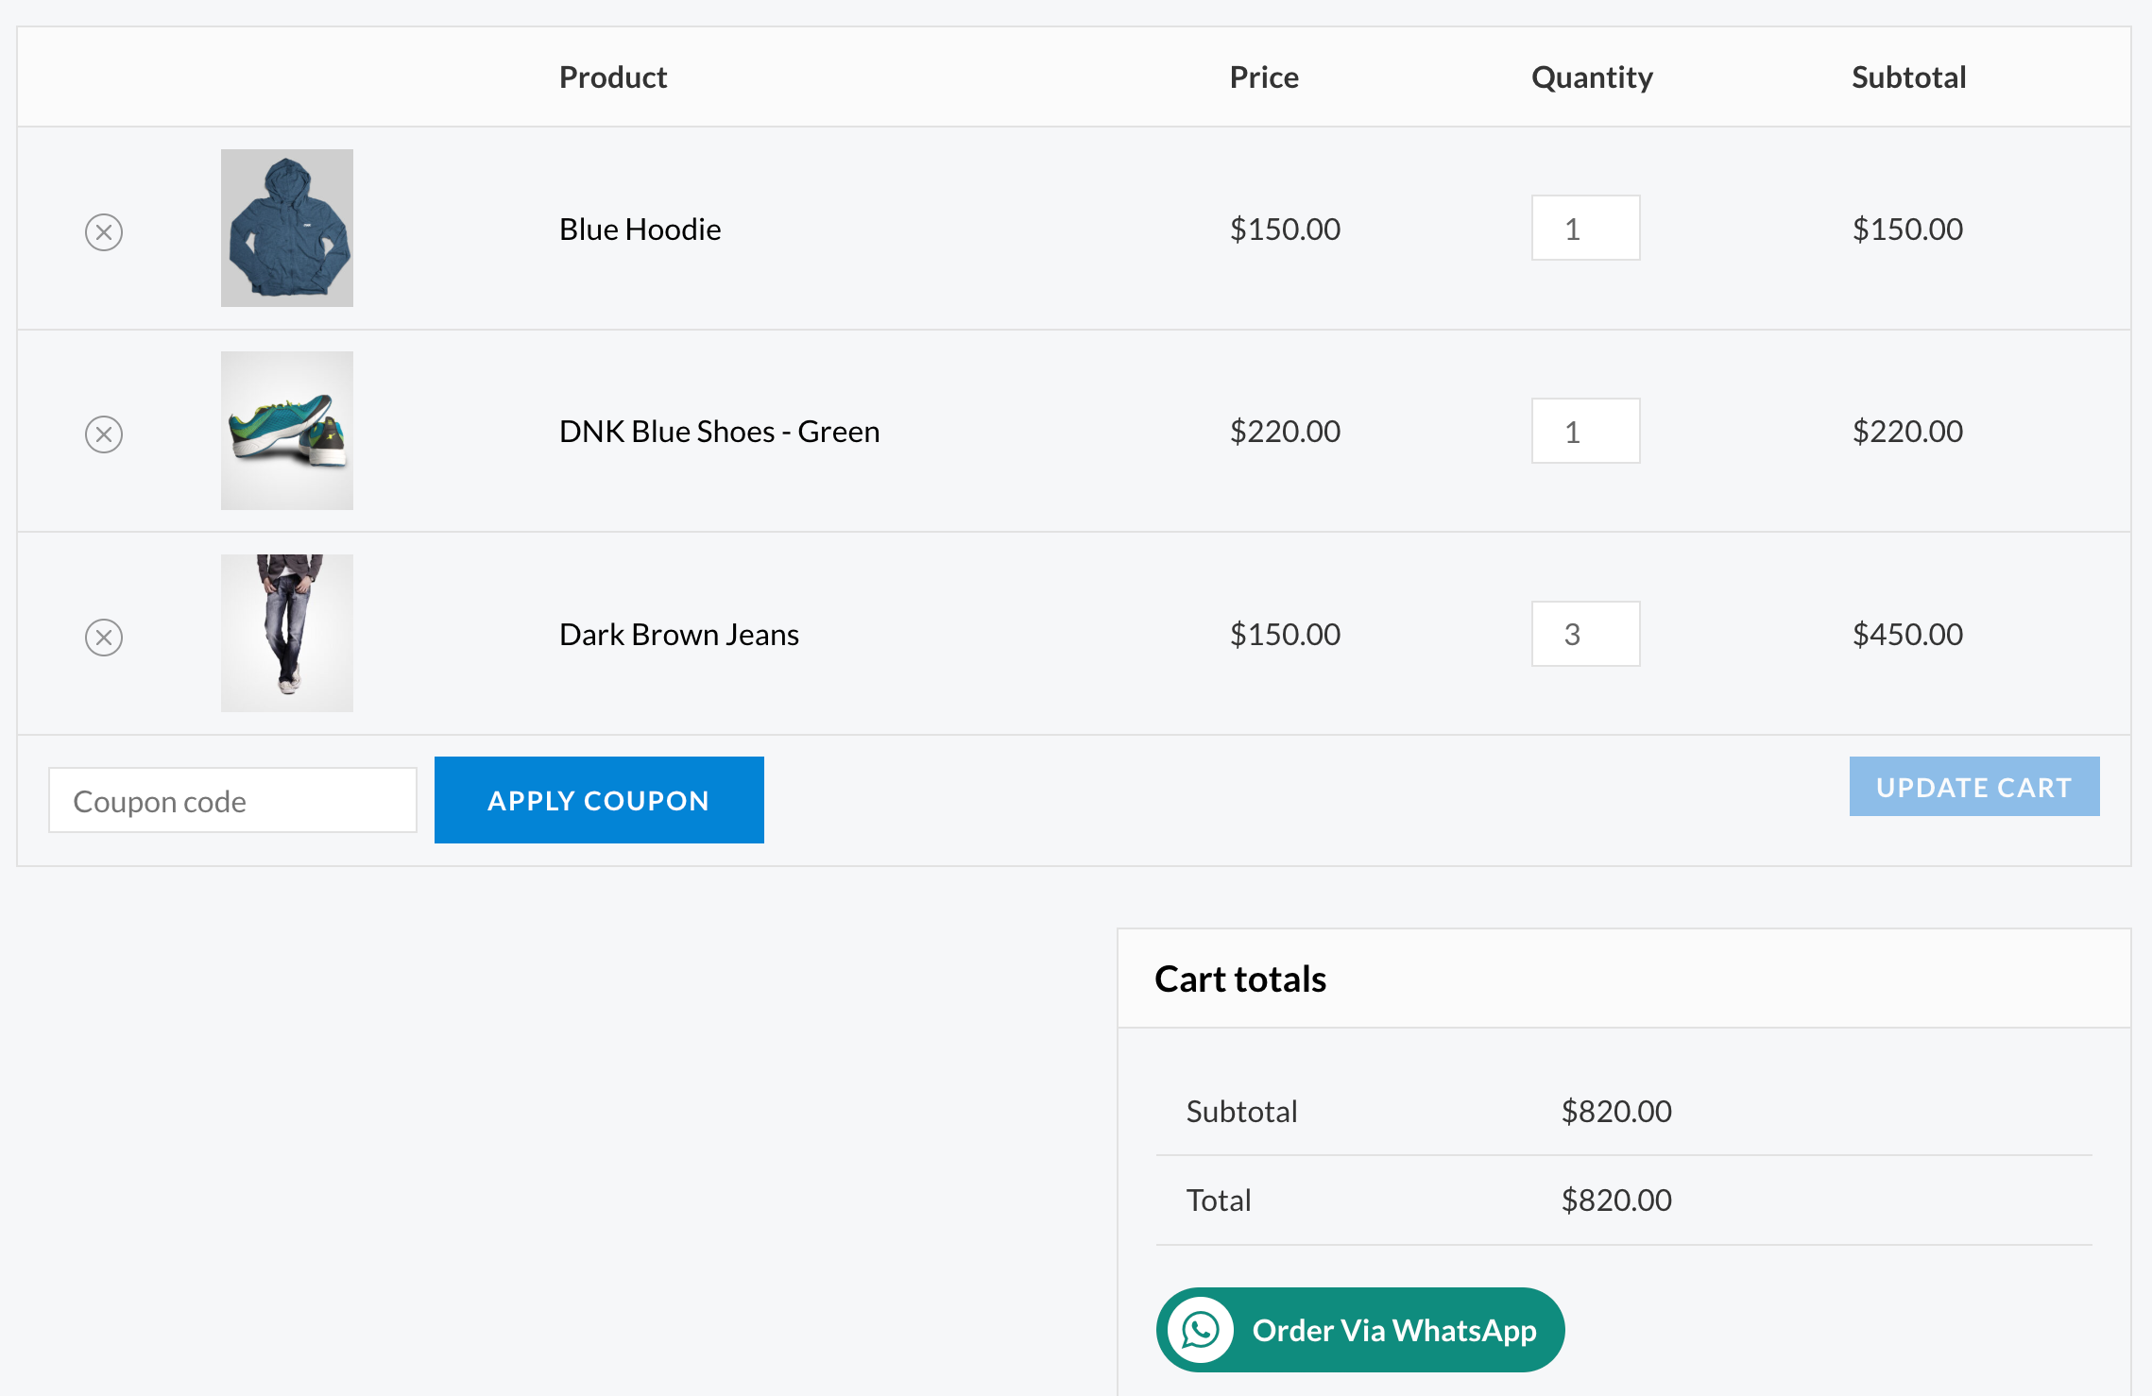
Task: Click the Quantity column header
Action: [1592, 77]
